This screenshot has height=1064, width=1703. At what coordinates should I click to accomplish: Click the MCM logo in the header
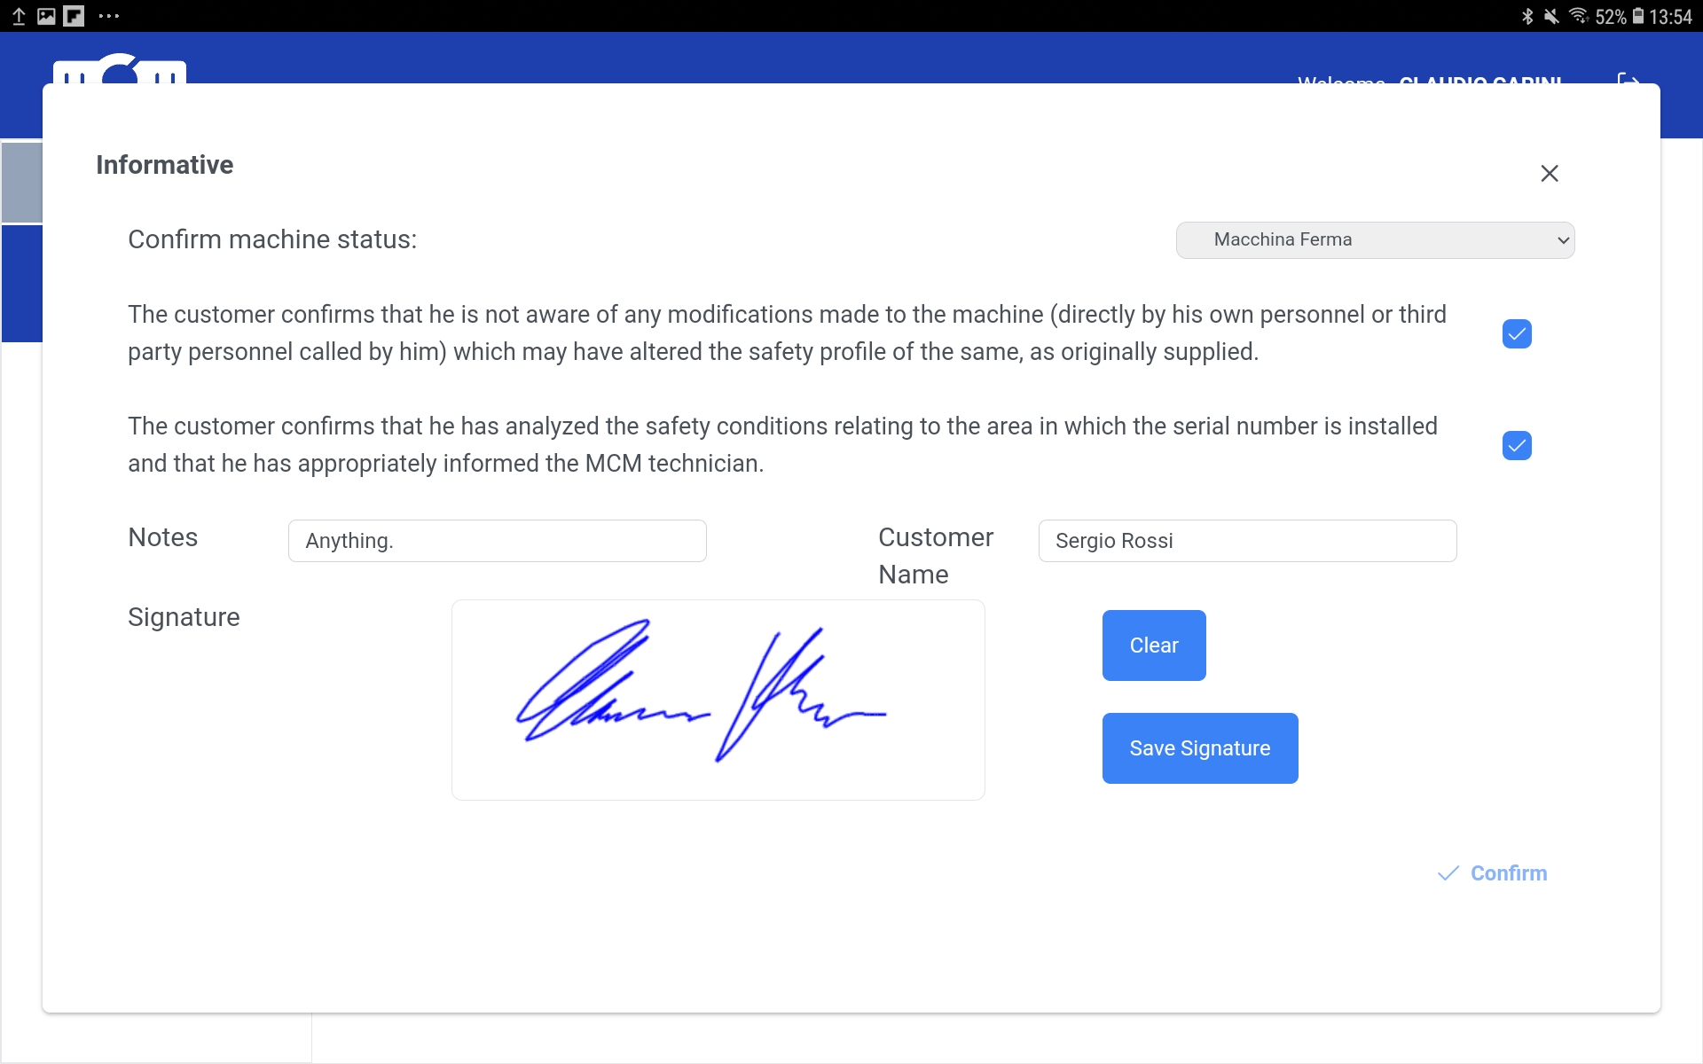point(119,71)
